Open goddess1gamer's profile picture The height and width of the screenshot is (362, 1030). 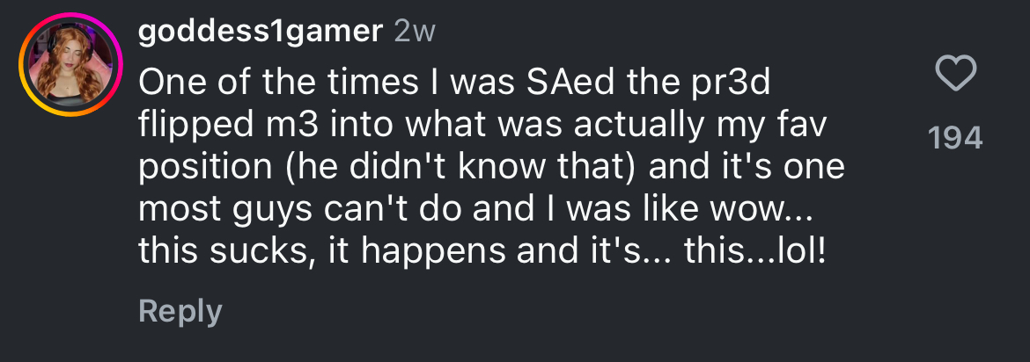pos(70,65)
